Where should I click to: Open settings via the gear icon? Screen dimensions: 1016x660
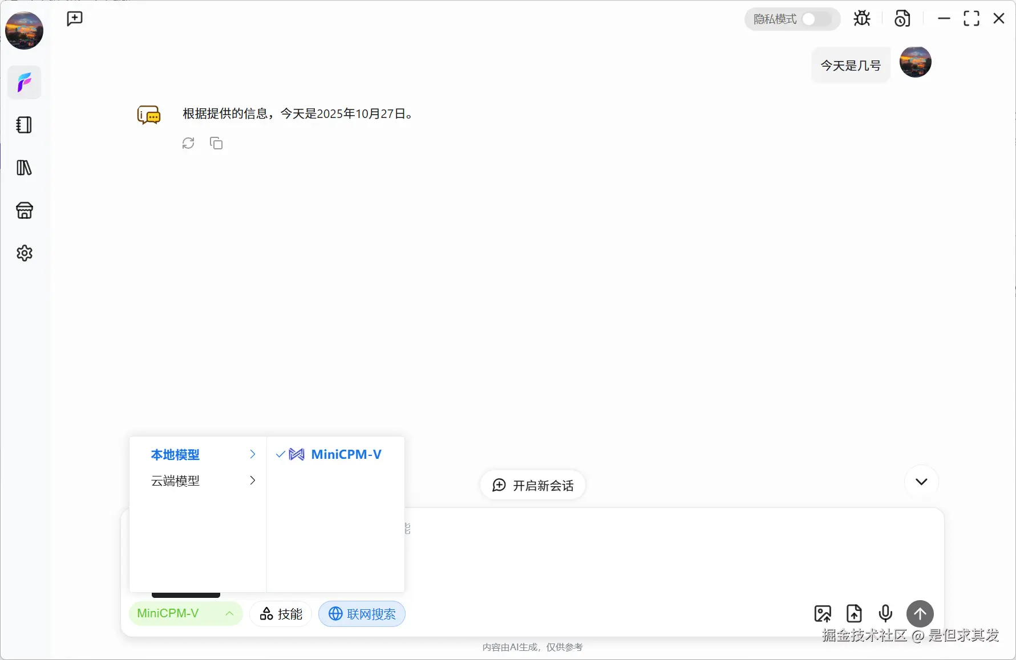[x=24, y=253]
